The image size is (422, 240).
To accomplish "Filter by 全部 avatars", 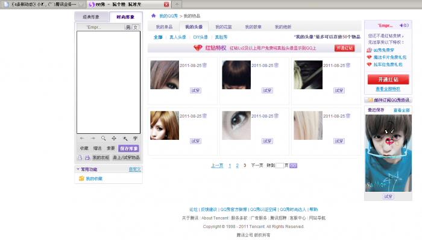I will tap(158, 37).
